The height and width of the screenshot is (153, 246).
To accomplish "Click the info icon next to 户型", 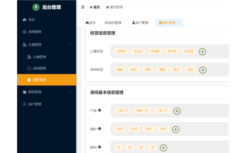I will click(x=99, y=110).
